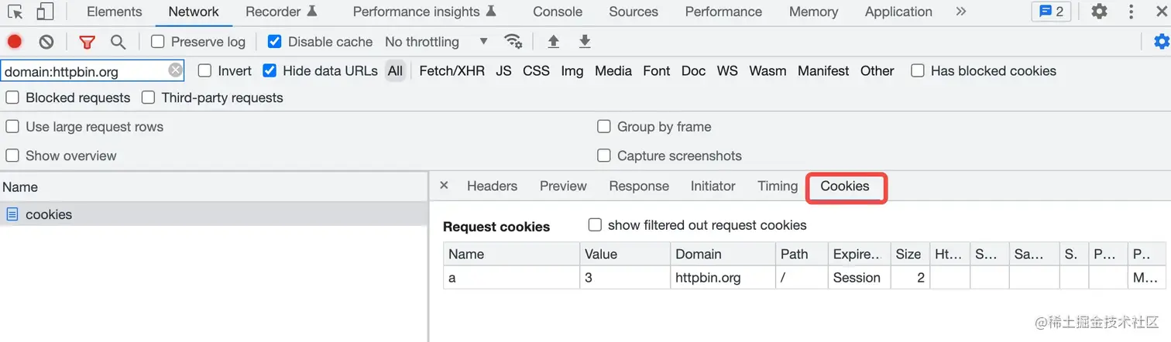Filter requests by Fetch/XHR type

click(452, 70)
